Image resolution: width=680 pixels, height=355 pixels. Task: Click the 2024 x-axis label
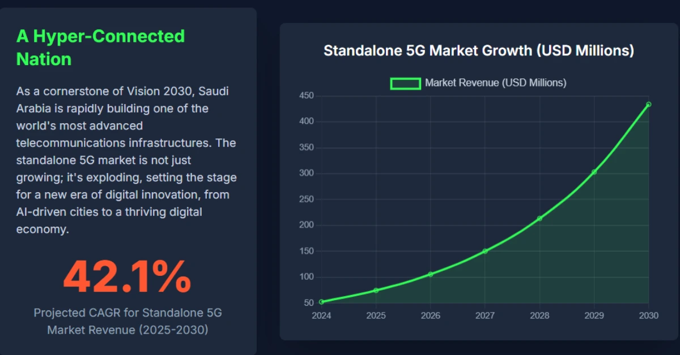click(x=321, y=315)
